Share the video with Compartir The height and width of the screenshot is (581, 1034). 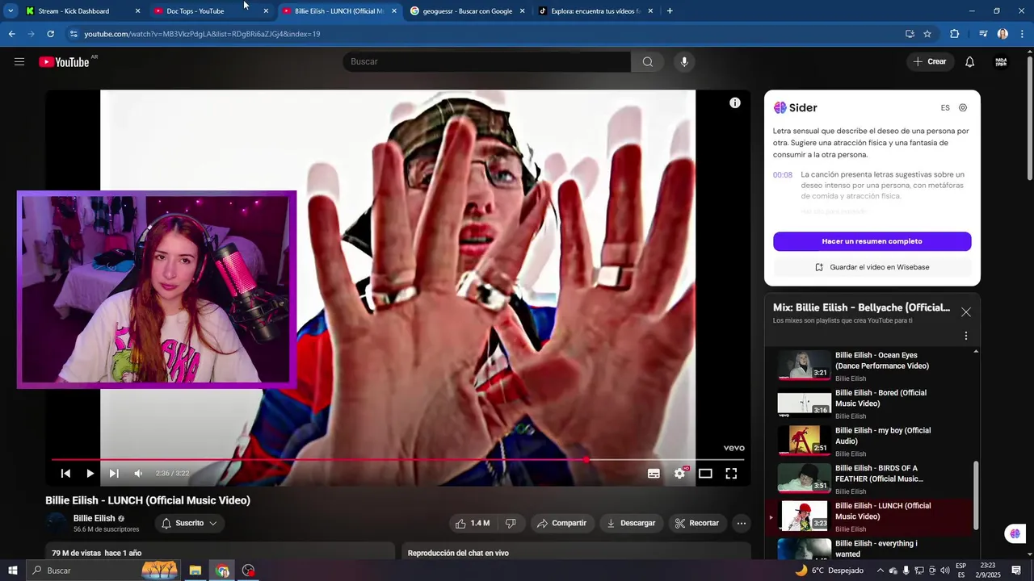[x=562, y=523]
